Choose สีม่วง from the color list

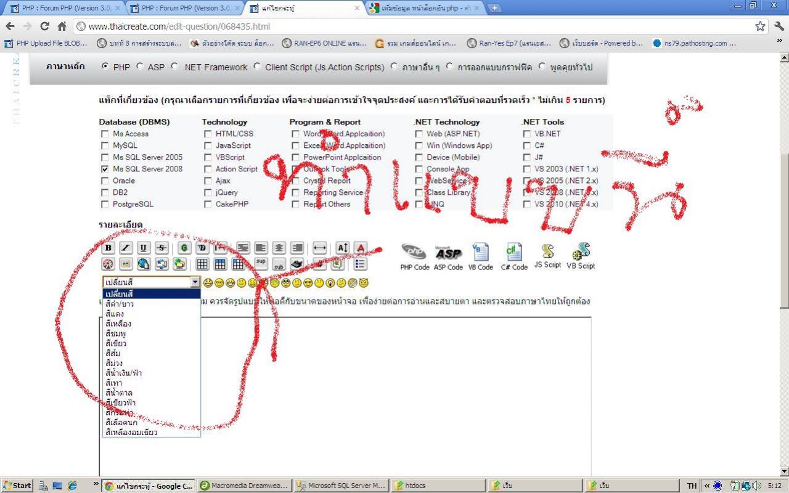[x=152, y=363]
